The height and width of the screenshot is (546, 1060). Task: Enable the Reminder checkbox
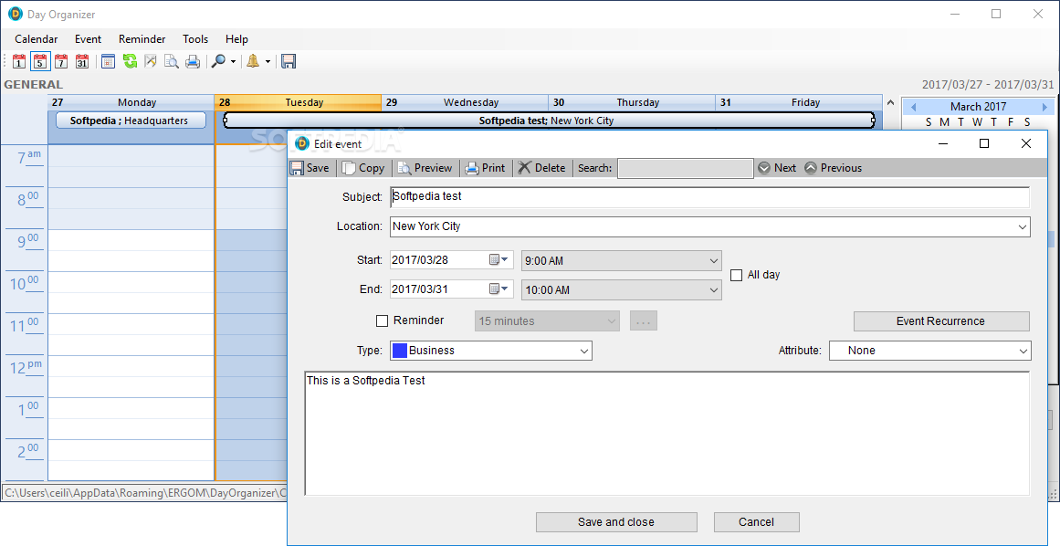382,321
